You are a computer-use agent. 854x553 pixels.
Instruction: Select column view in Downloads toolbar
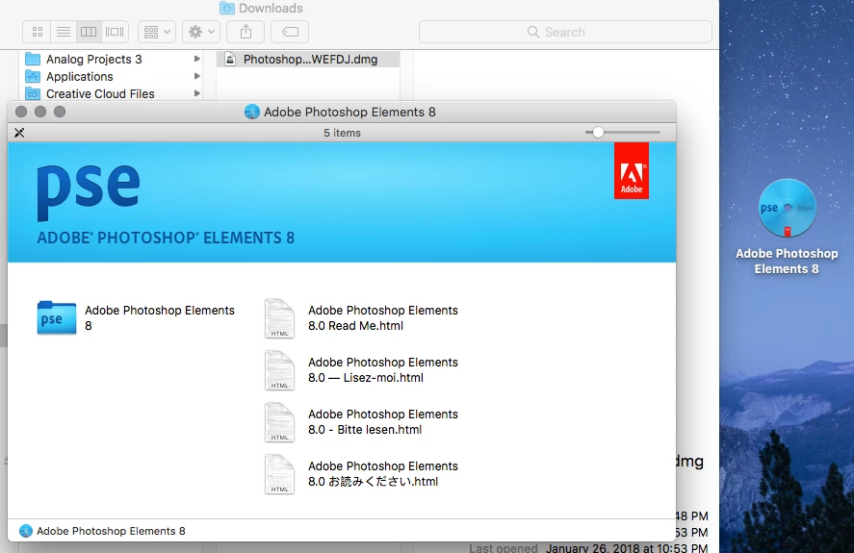[89, 32]
